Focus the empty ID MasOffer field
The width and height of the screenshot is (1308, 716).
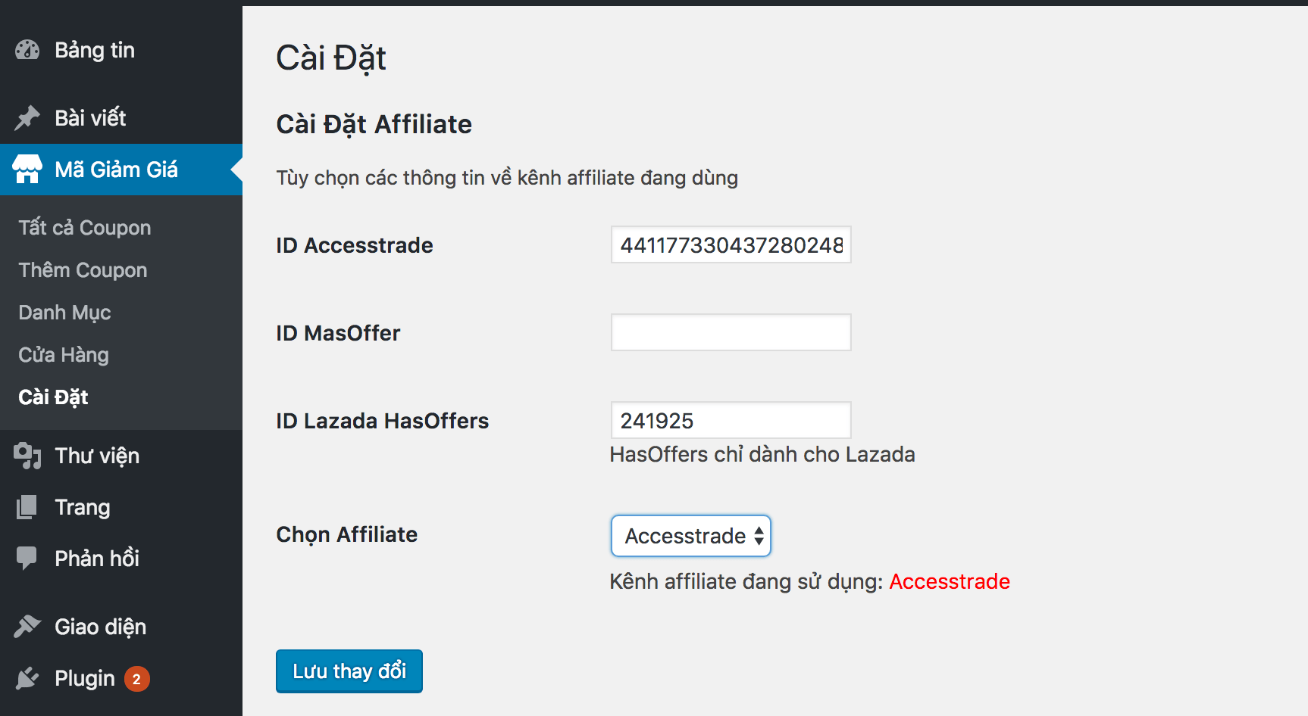(x=731, y=332)
